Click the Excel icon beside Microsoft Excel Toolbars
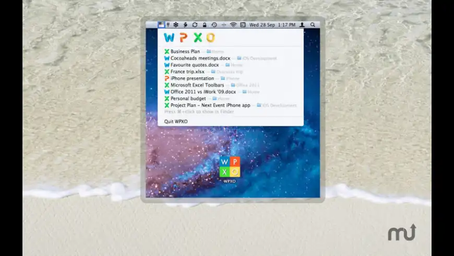The image size is (454, 256). [x=167, y=85]
